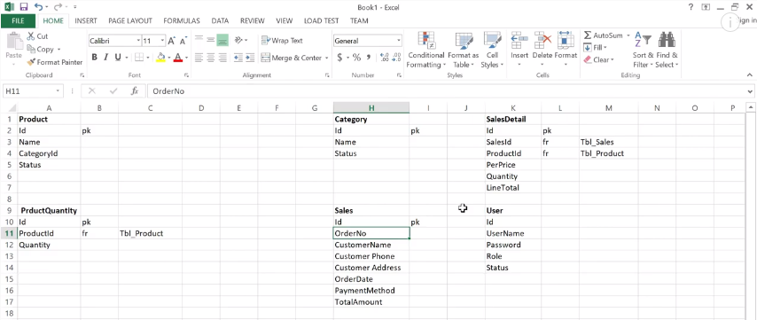This screenshot has height=320, width=757.
Task: Click Merge & Center
Action: 292,58
